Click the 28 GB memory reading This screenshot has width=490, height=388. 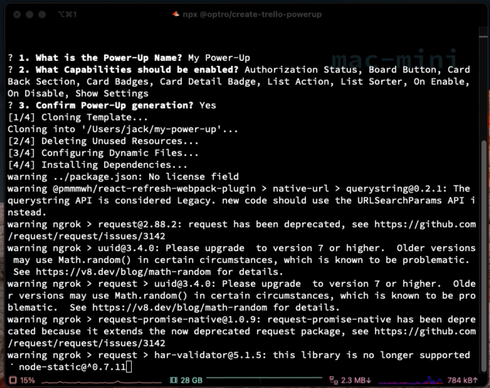[191, 380]
